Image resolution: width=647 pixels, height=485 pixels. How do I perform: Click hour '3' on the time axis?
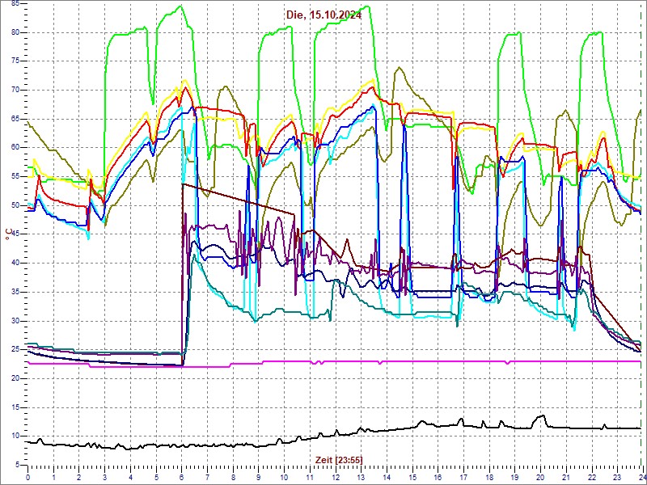click(x=105, y=477)
